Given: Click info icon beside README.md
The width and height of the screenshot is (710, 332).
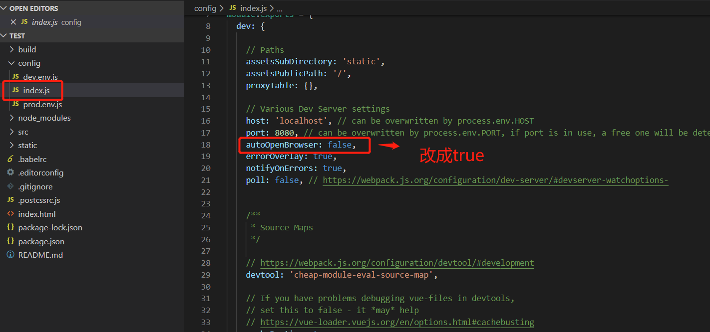Looking at the screenshot, I should pyautogui.click(x=10, y=255).
